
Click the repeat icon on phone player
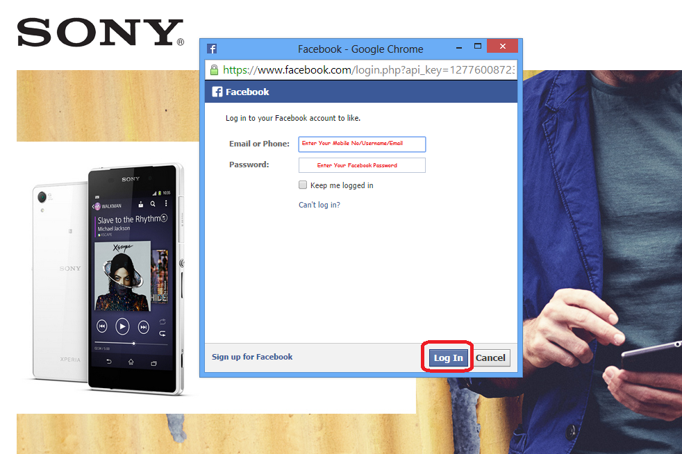[163, 333]
